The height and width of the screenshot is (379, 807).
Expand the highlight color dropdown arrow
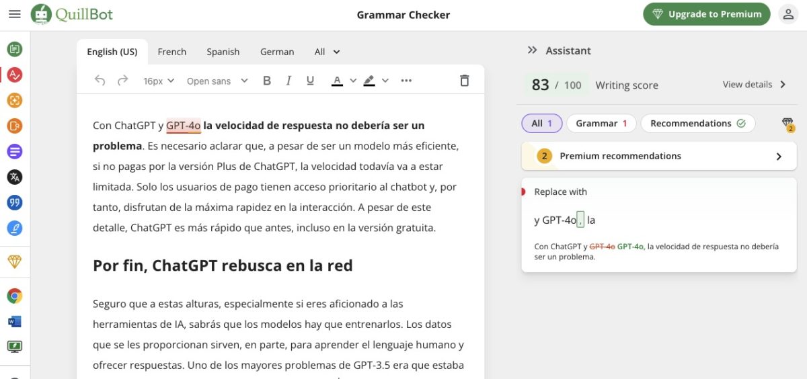pyautogui.click(x=385, y=81)
